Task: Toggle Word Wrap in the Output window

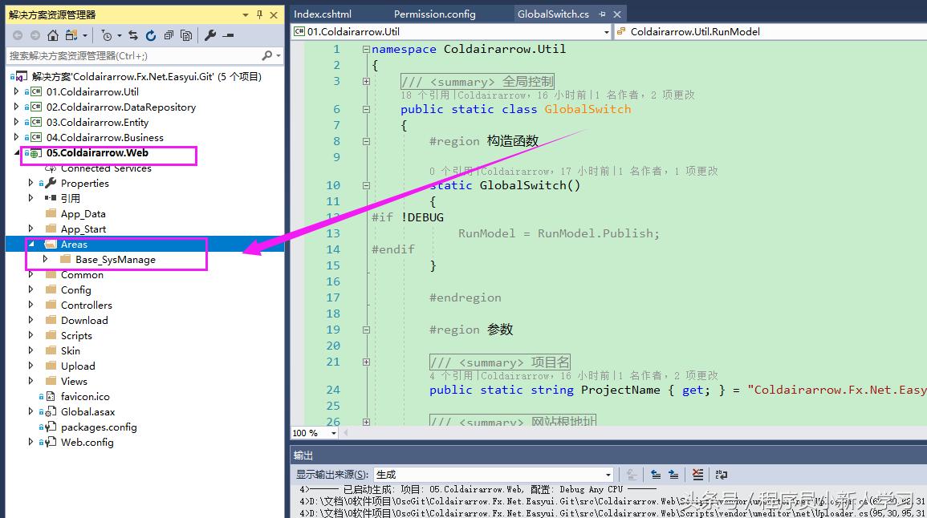Action: [722, 475]
